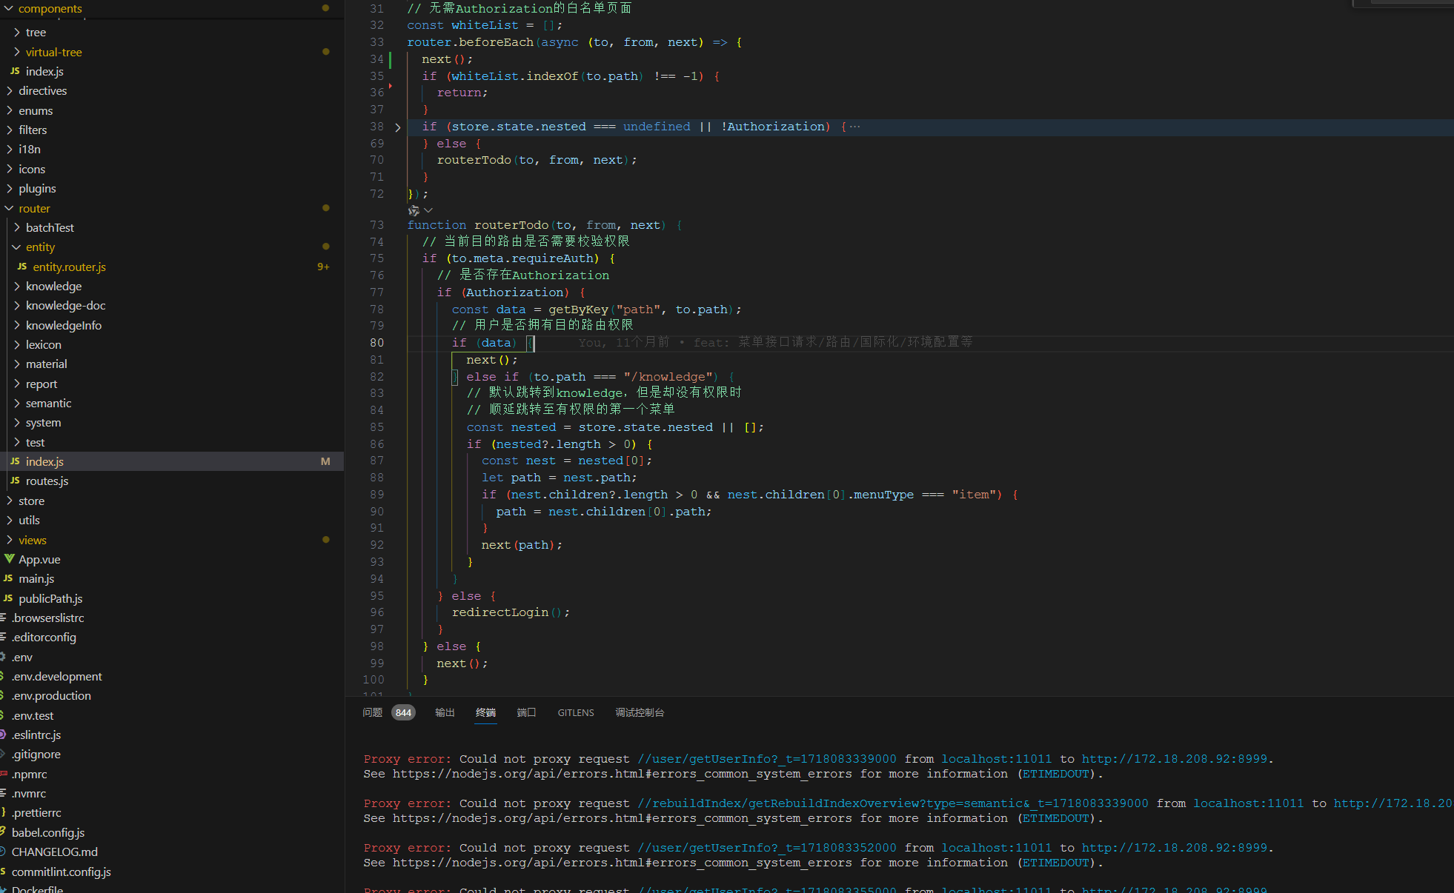1454x893 pixels.
Task: Click the code lens dropdown chevron above line 73
Action: point(428,211)
